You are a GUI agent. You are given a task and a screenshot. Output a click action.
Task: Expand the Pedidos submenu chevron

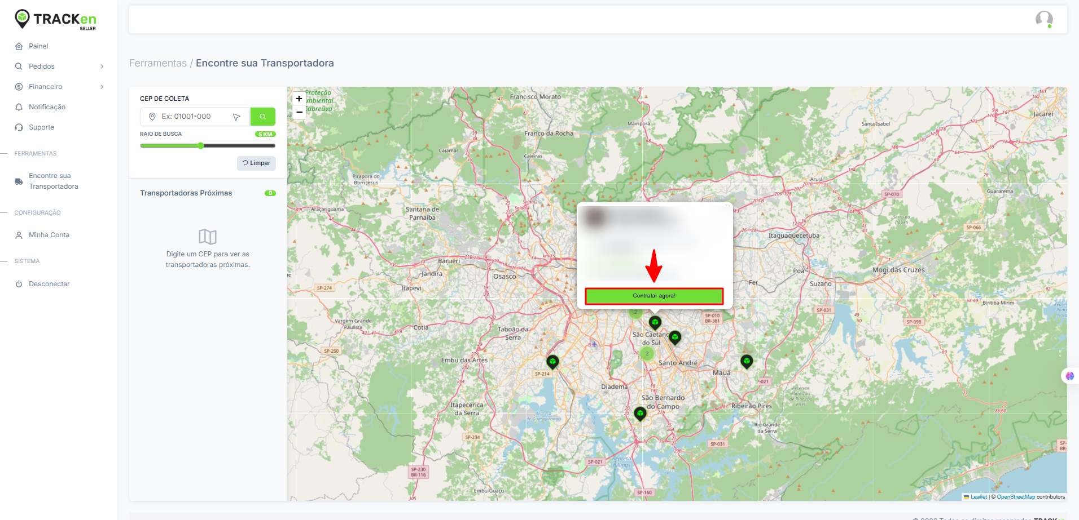coord(102,66)
